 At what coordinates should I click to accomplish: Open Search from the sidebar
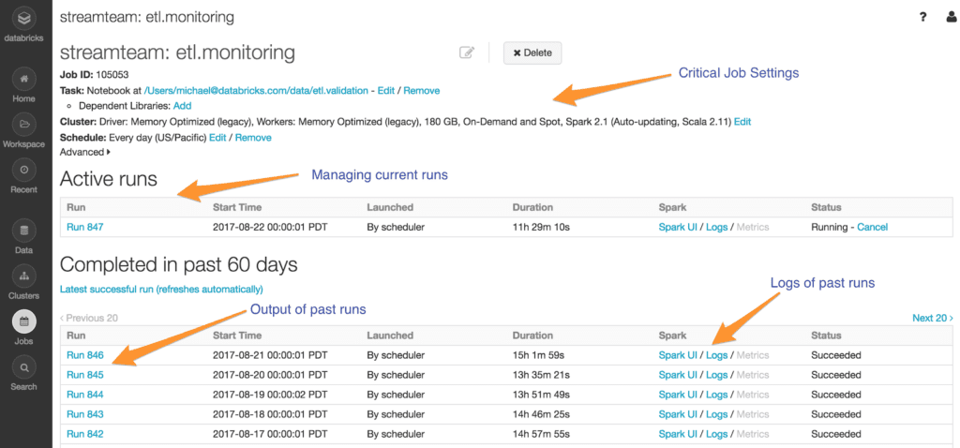tap(24, 367)
